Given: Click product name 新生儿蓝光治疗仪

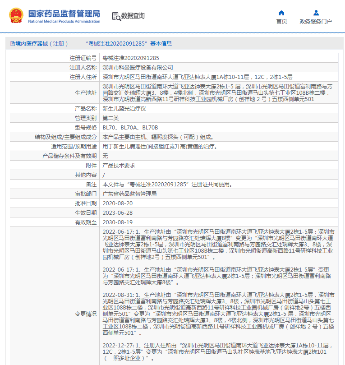Looking at the screenshot, I should coord(124,109).
